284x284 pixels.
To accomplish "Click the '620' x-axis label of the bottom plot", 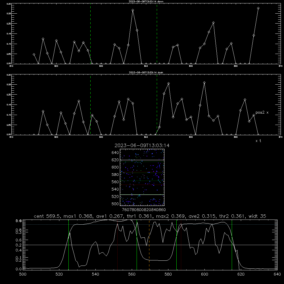I will pyautogui.click(x=241, y=274).
